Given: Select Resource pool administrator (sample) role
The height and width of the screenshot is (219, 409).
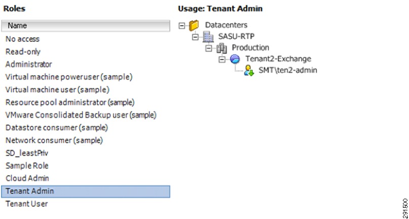Looking at the screenshot, I should tap(70, 102).
